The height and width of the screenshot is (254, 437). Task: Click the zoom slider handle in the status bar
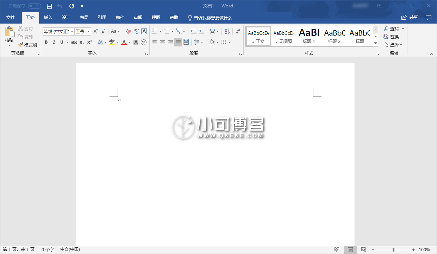pyautogui.click(x=393, y=250)
